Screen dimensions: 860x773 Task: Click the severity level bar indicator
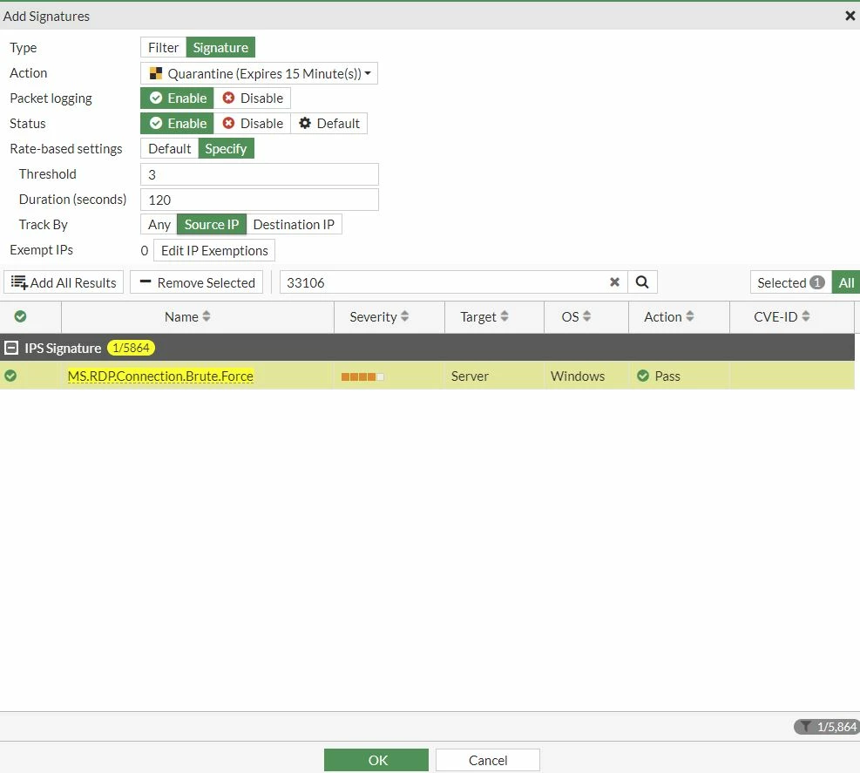tap(362, 376)
